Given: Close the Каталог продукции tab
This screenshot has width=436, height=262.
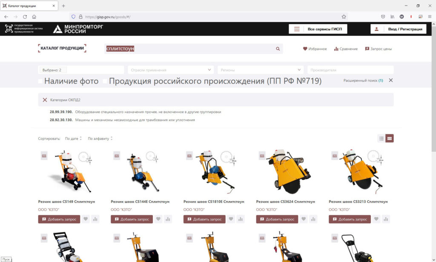Looking at the screenshot, I should coord(54,6).
